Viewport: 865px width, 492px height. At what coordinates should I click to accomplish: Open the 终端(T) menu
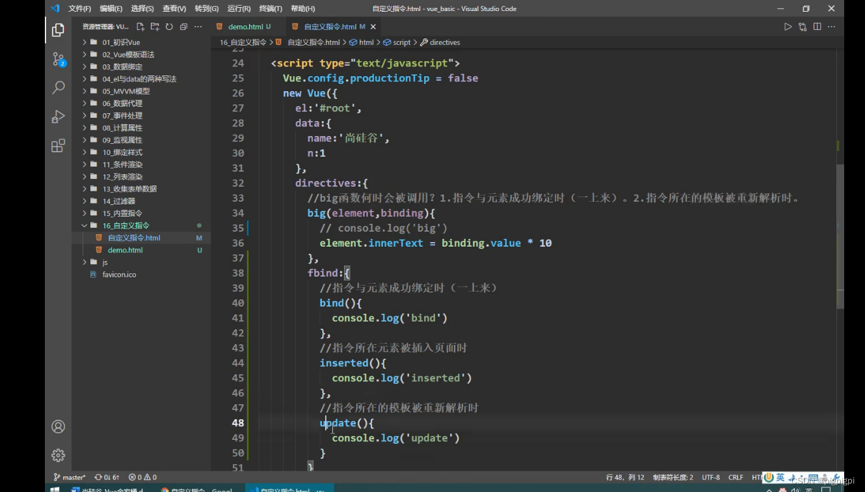click(271, 8)
